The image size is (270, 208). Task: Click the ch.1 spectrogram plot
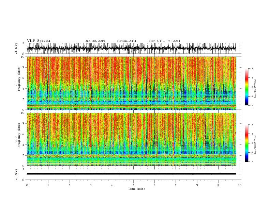pyautogui.click(x=131, y=83)
